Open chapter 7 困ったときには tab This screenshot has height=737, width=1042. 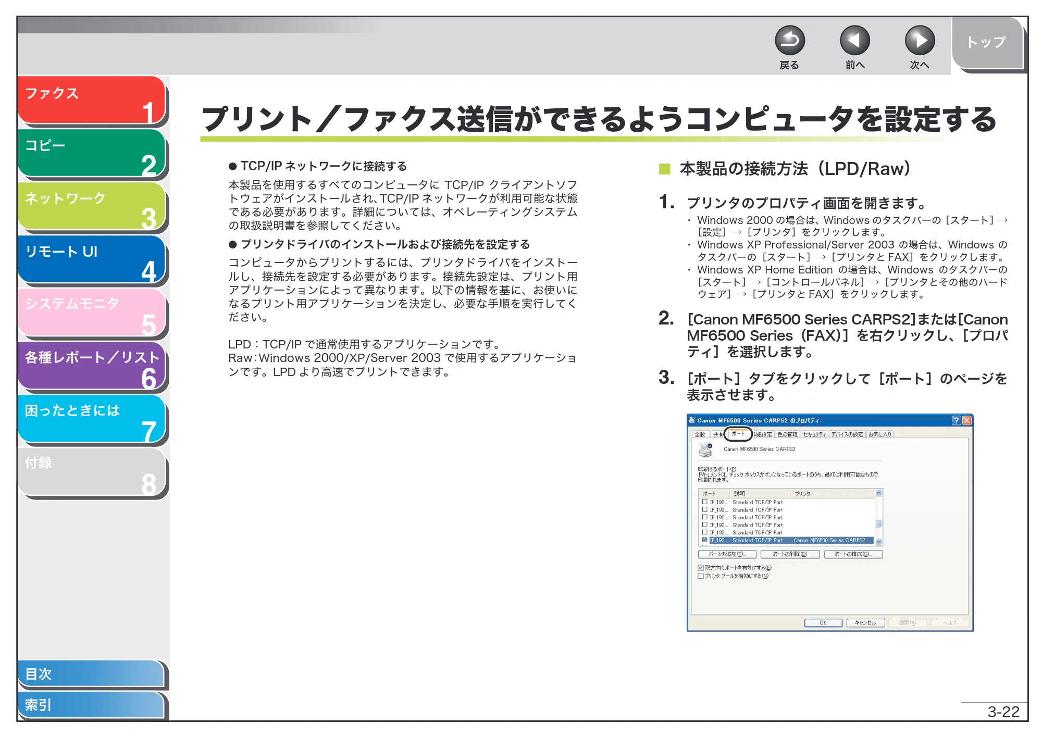(x=91, y=419)
